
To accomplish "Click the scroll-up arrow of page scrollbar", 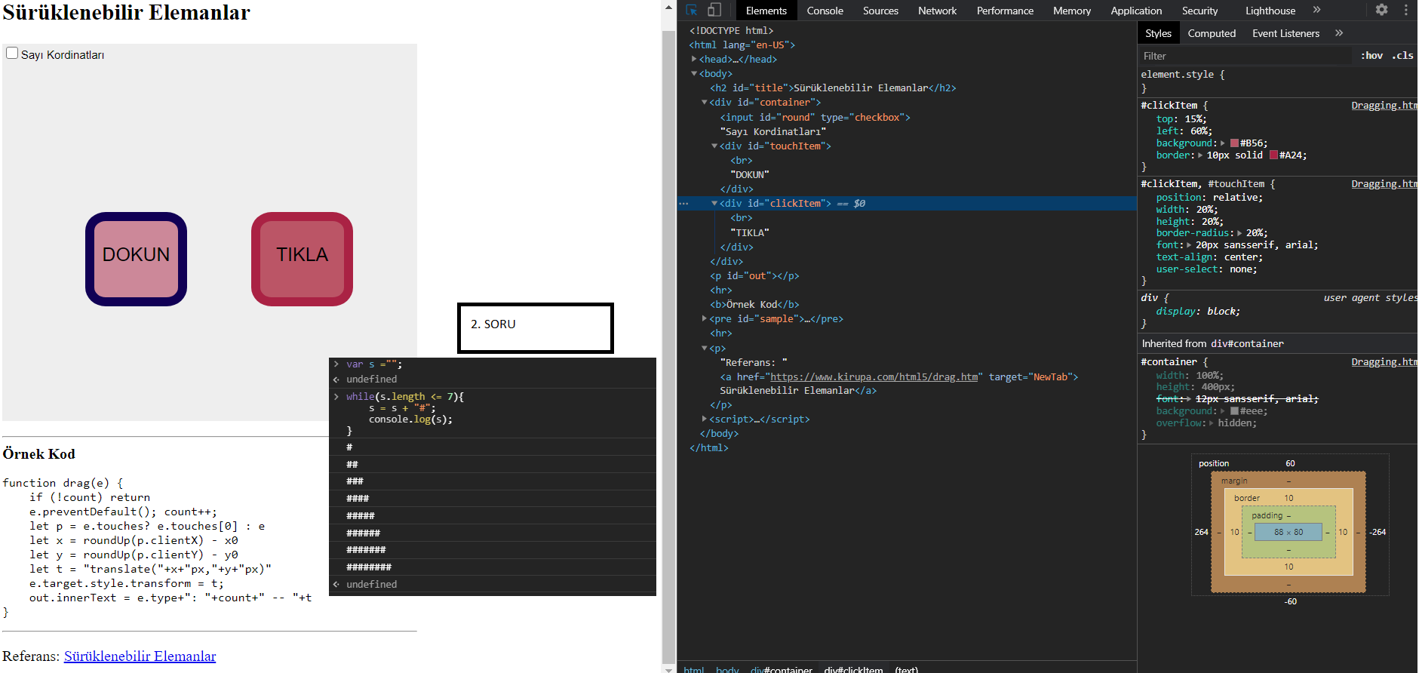I will (668, 8).
